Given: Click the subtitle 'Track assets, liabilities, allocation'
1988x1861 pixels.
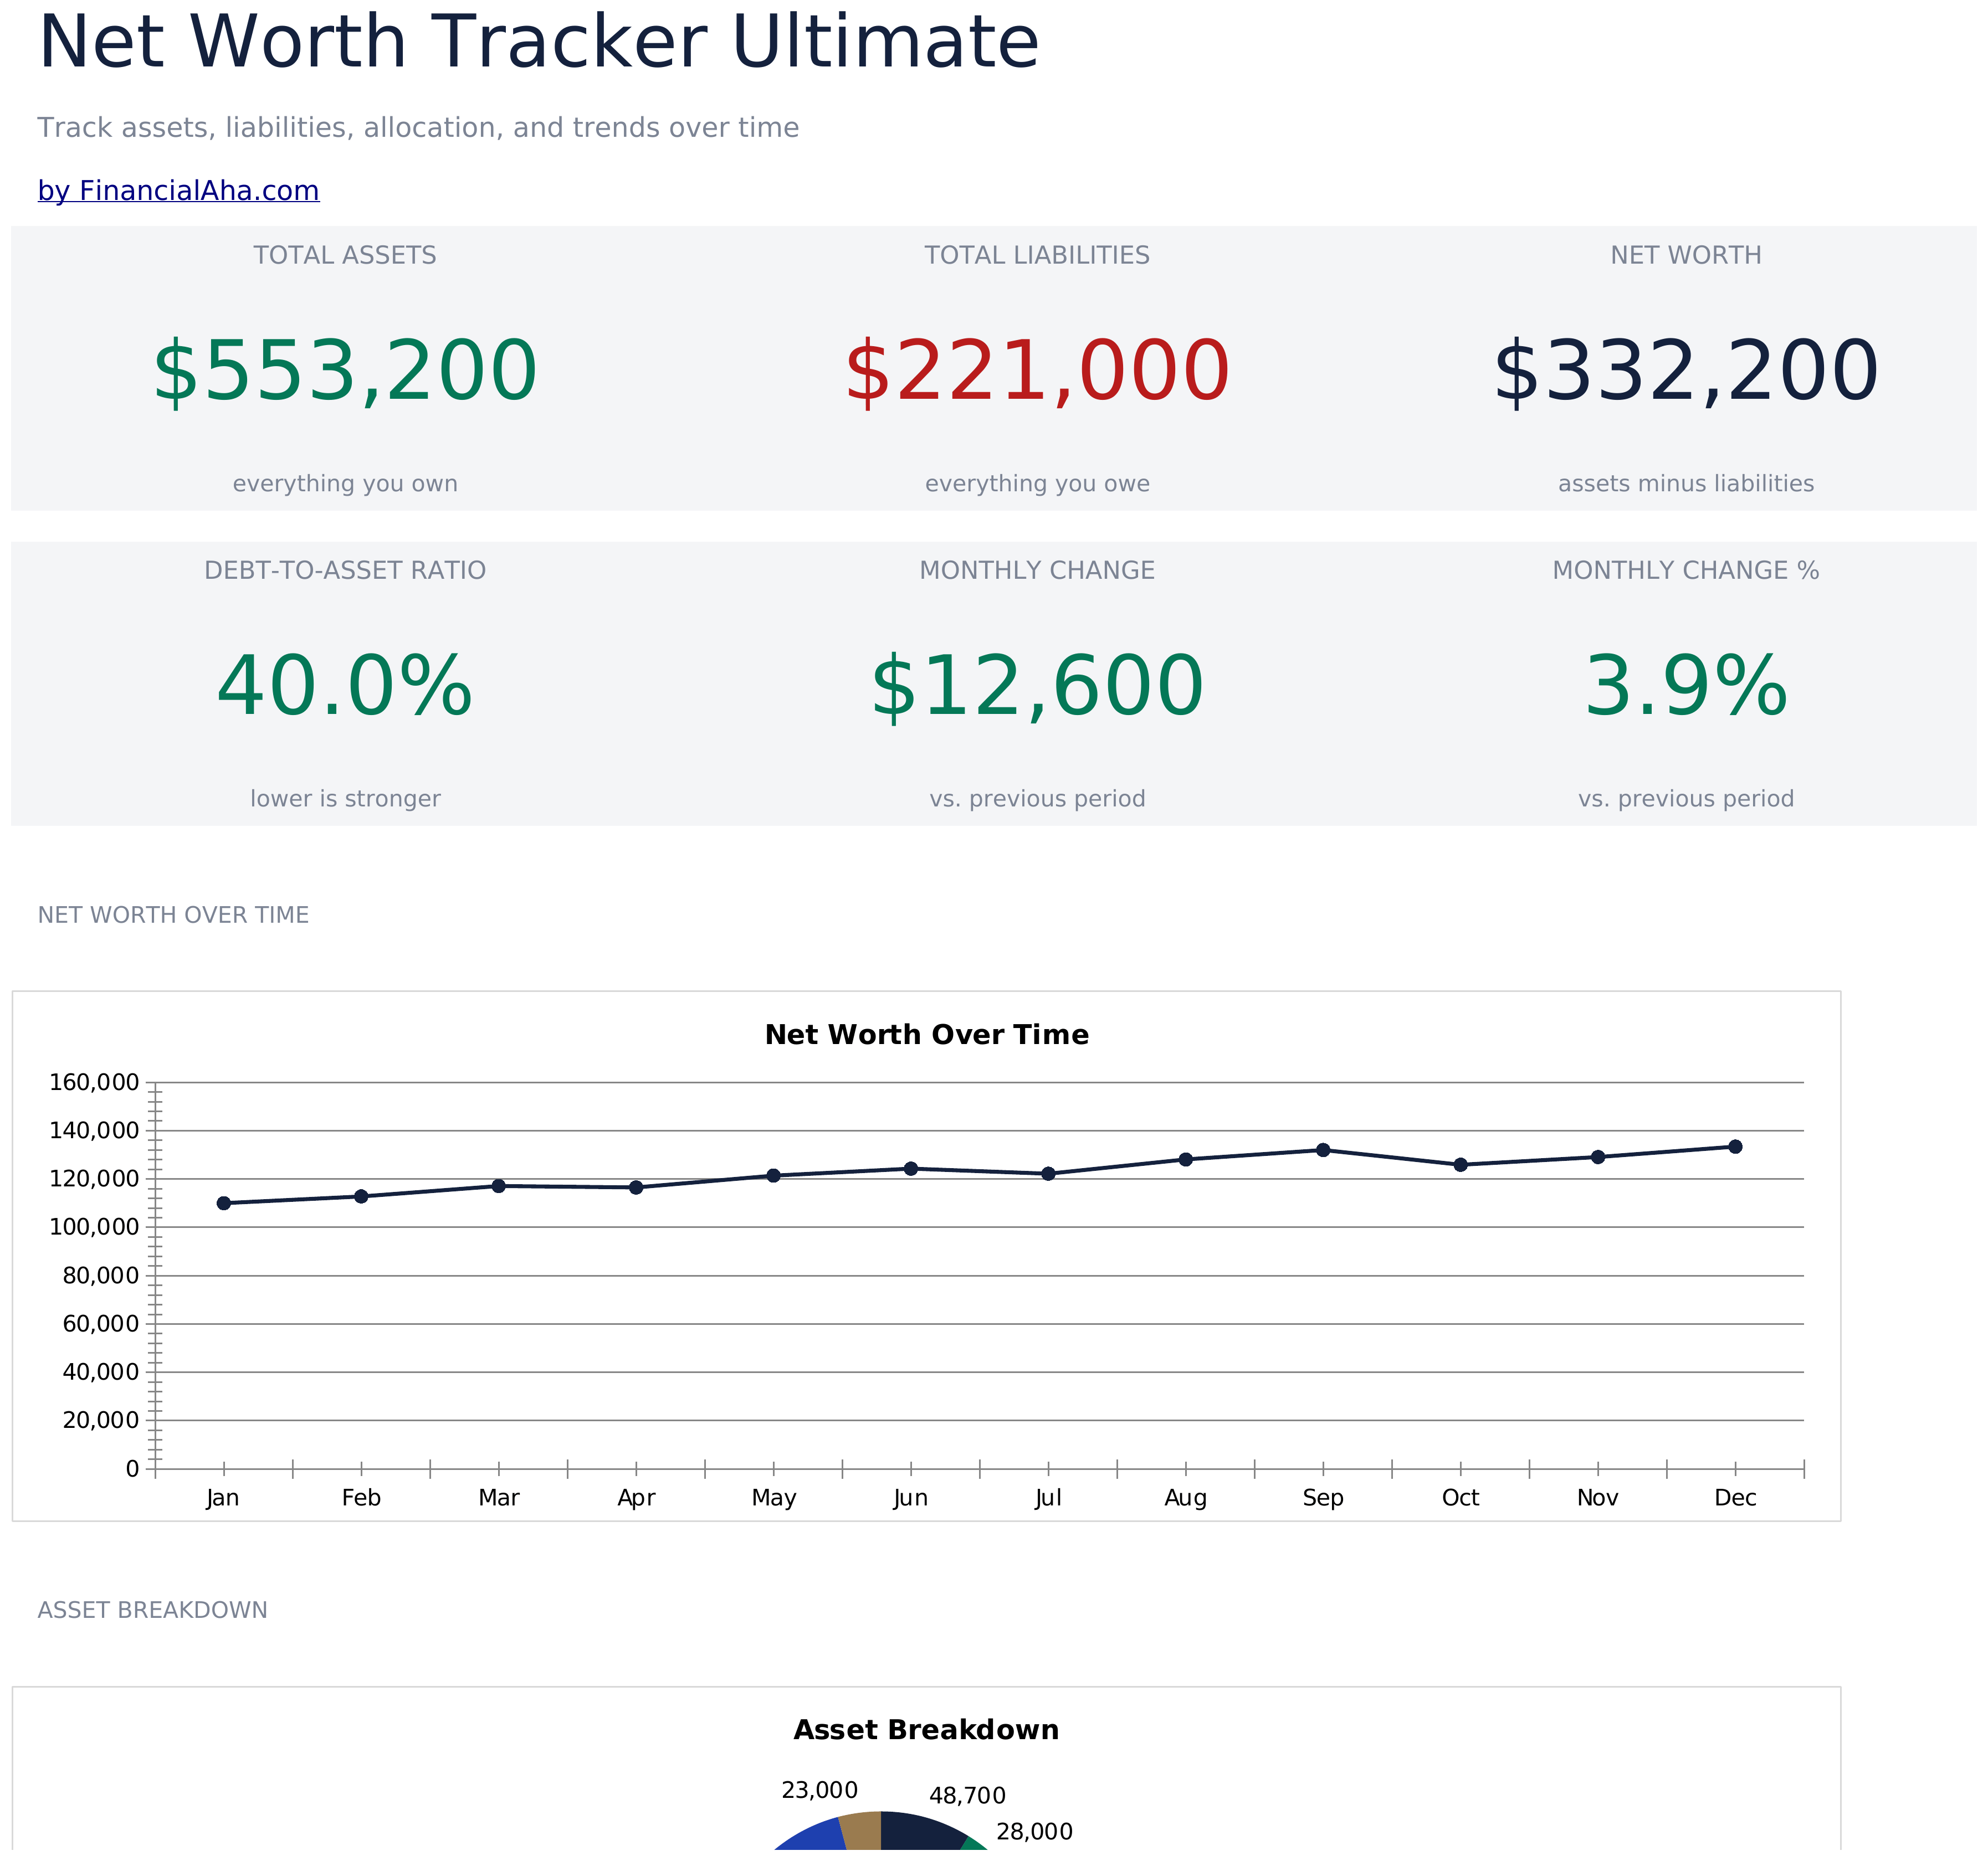Looking at the screenshot, I should click(418, 128).
